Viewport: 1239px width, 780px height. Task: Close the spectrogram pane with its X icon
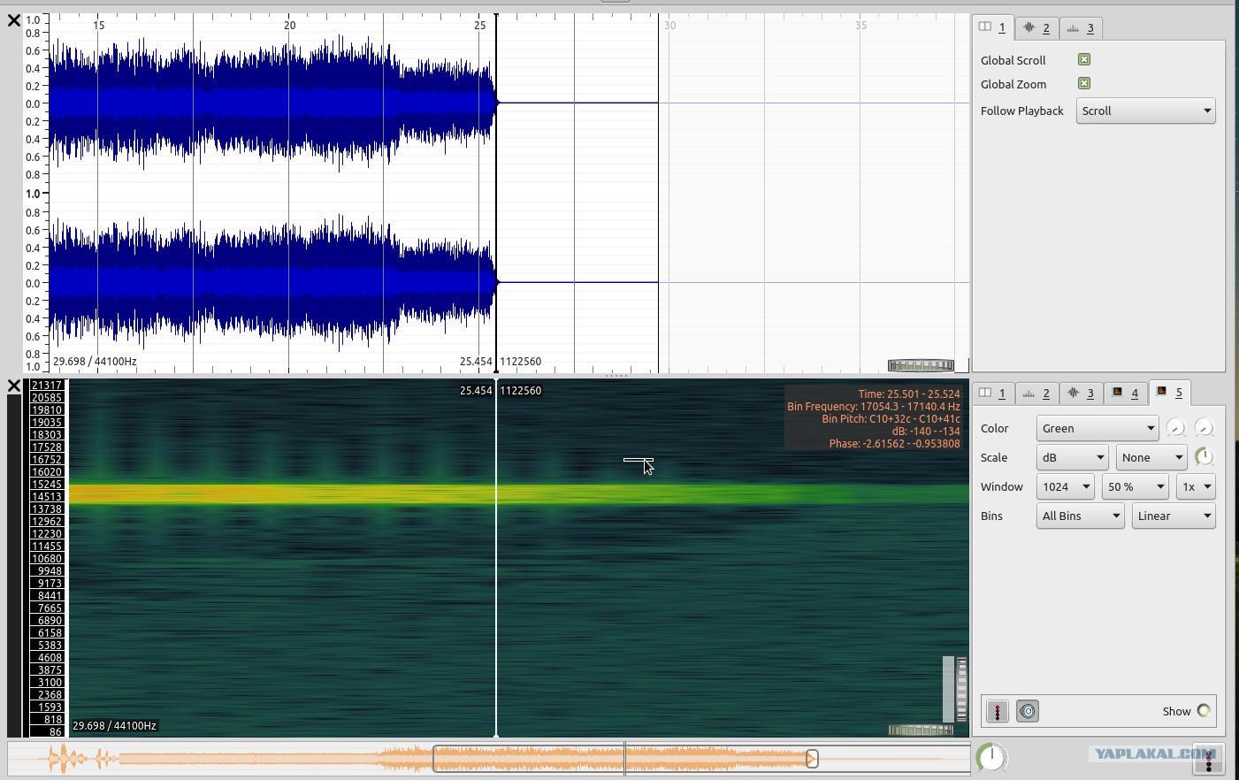(13, 386)
